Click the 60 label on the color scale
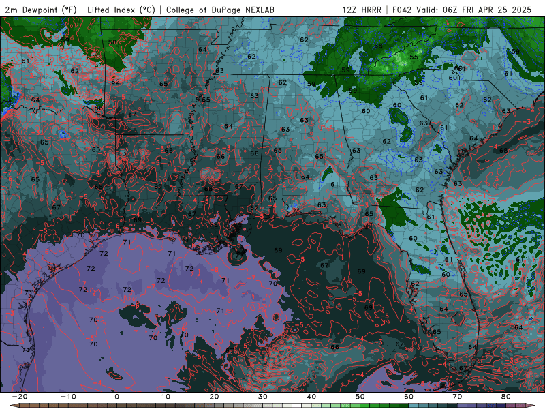 [409, 397]
